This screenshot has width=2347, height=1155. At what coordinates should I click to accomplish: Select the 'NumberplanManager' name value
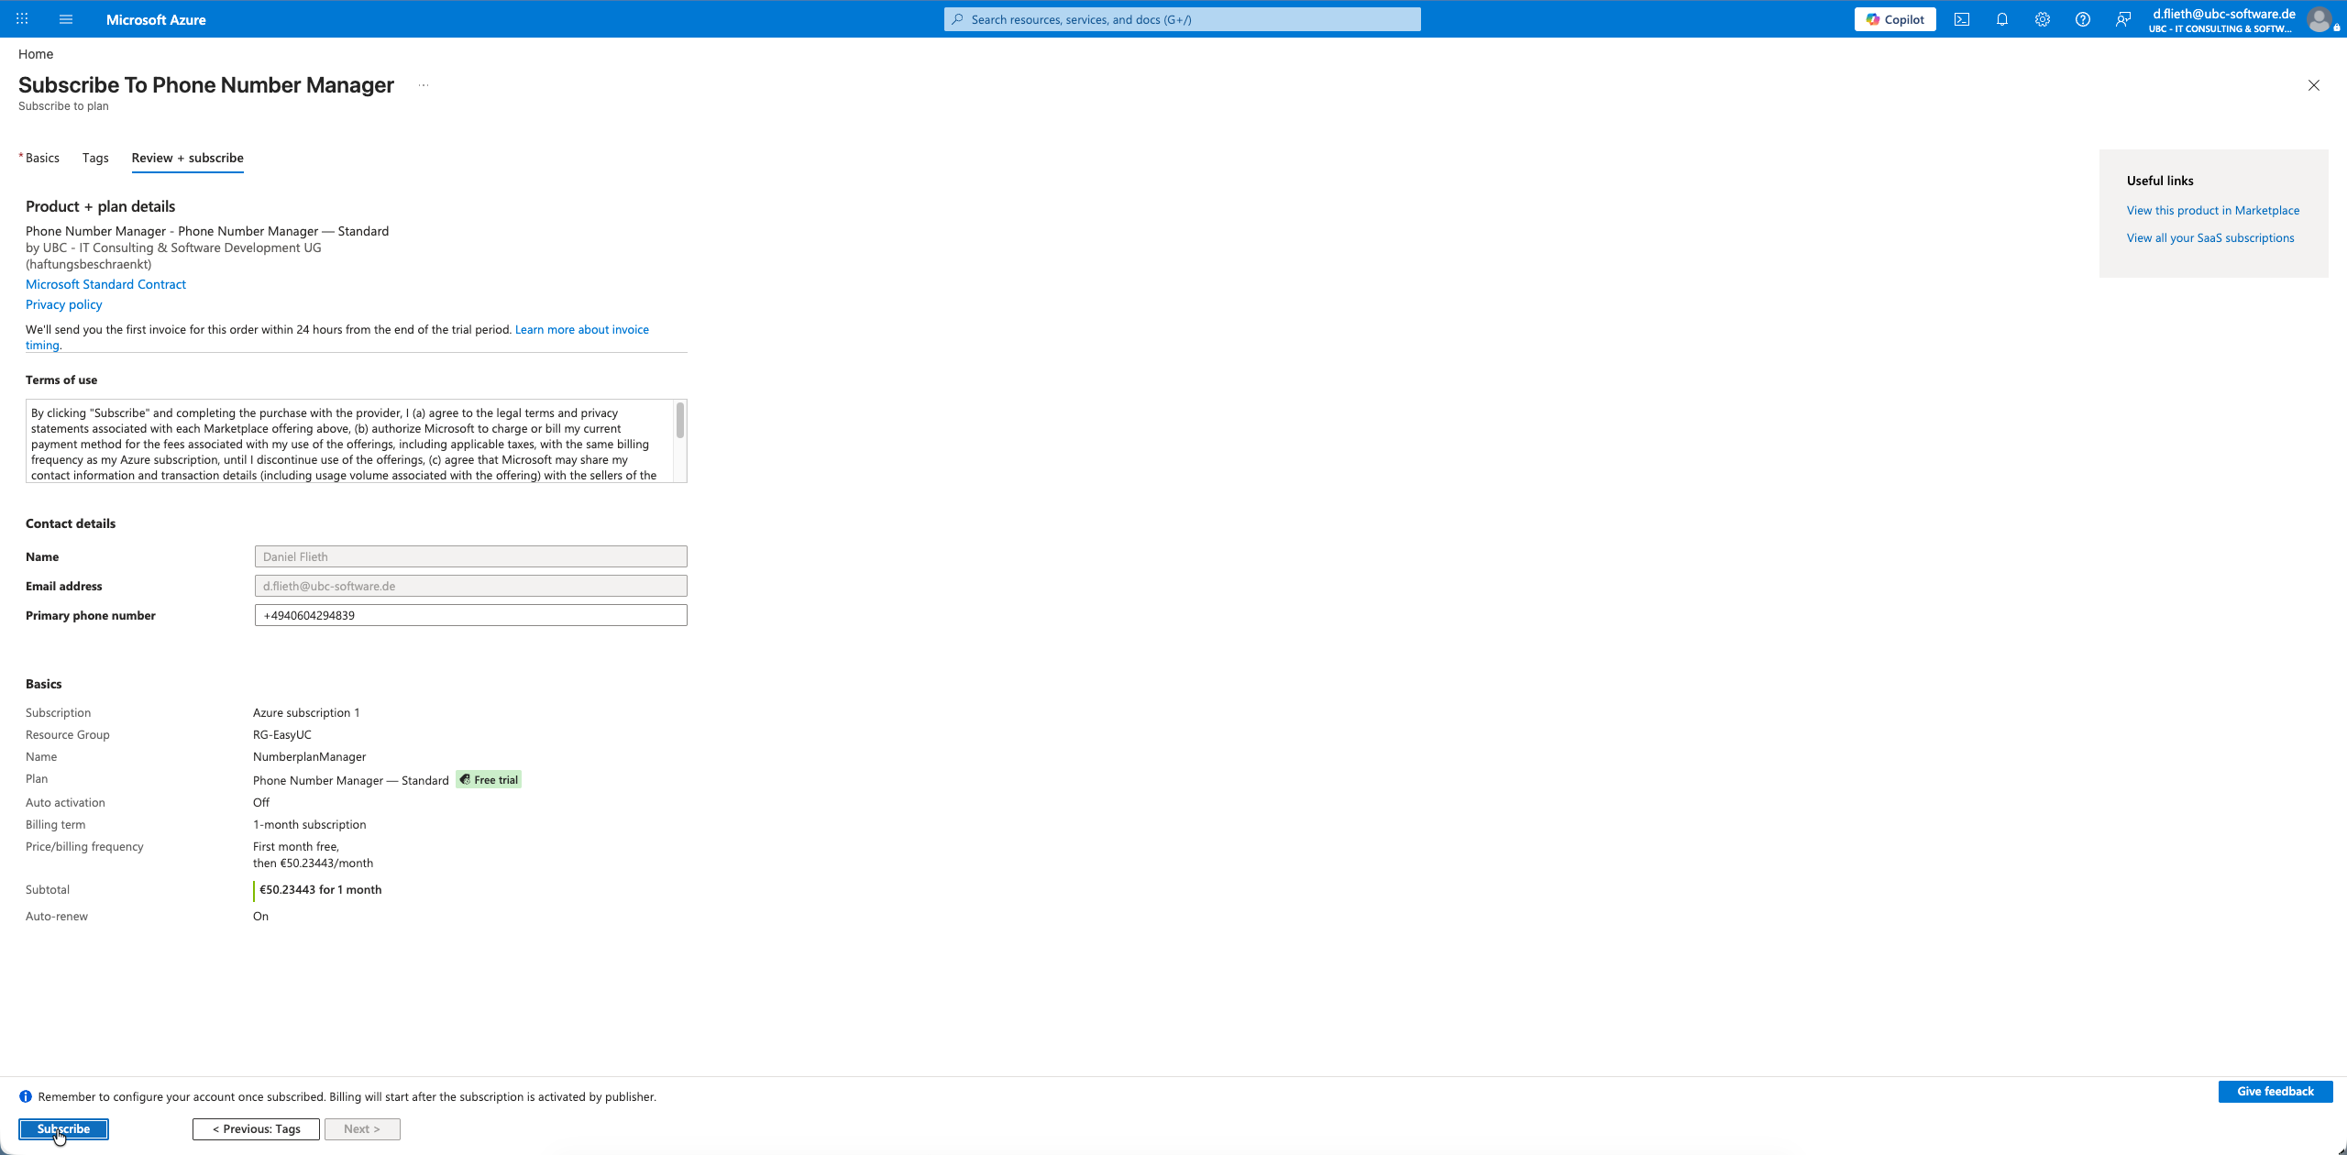click(310, 756)
